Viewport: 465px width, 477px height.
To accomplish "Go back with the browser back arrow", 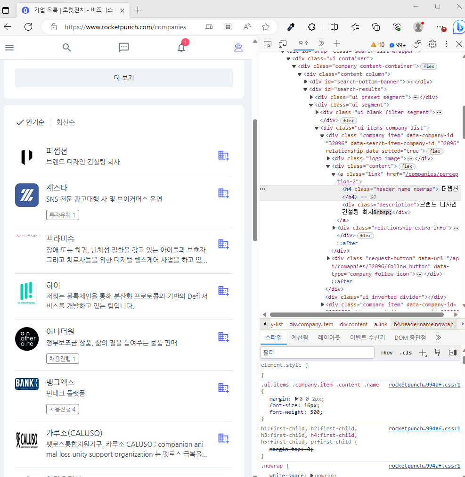I will click(8, 27).
